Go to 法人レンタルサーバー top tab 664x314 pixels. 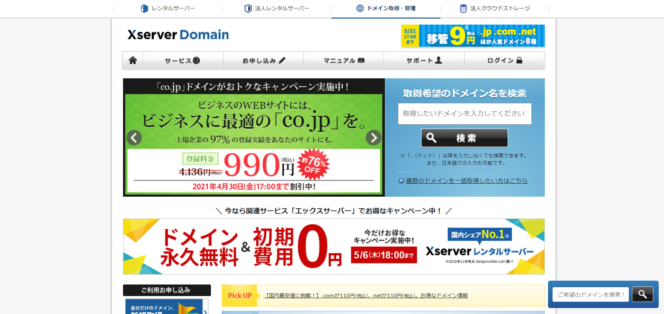(x=277, y=8)
